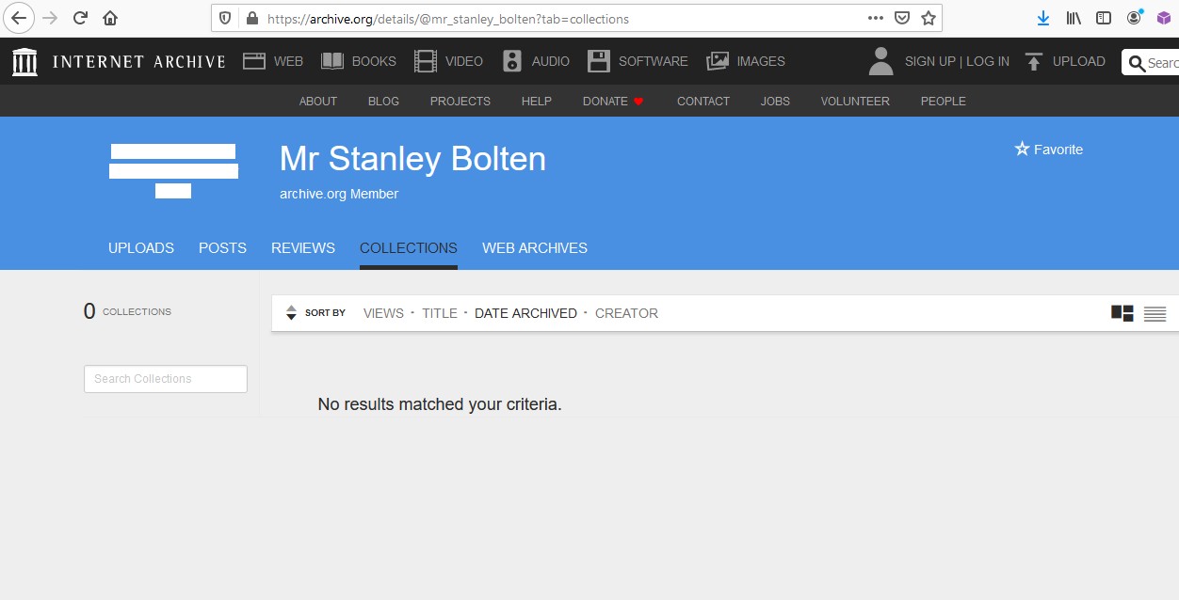The image size is (1179, 600).
Task: Open the About menu link
Action: (318, 101)
